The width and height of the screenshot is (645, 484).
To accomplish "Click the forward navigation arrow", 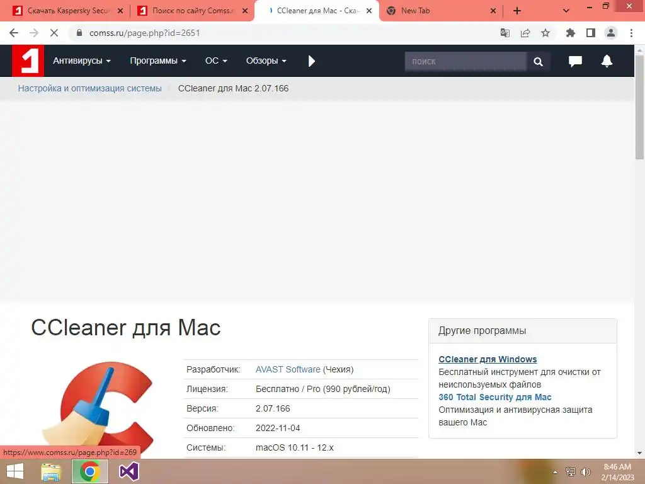I will tap(34, 33).
